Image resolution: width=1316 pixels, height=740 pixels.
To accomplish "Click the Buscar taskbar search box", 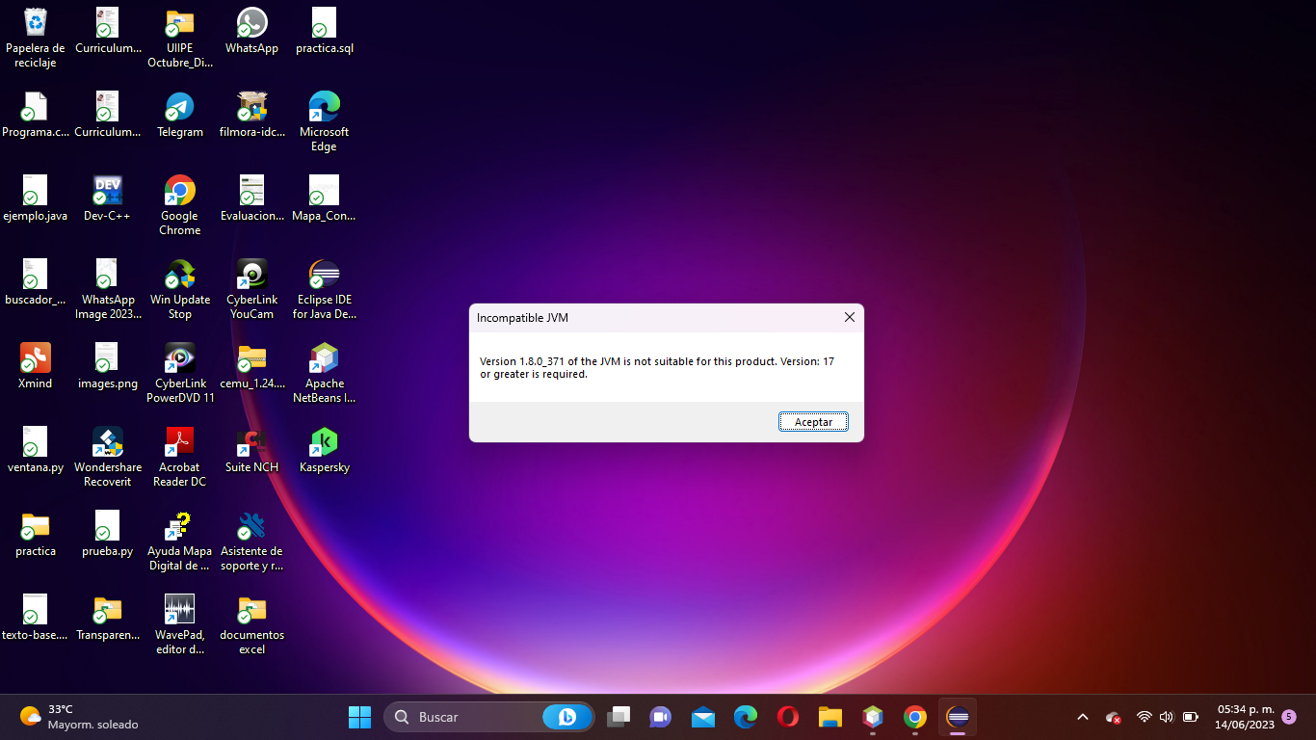I will [488, 717].
